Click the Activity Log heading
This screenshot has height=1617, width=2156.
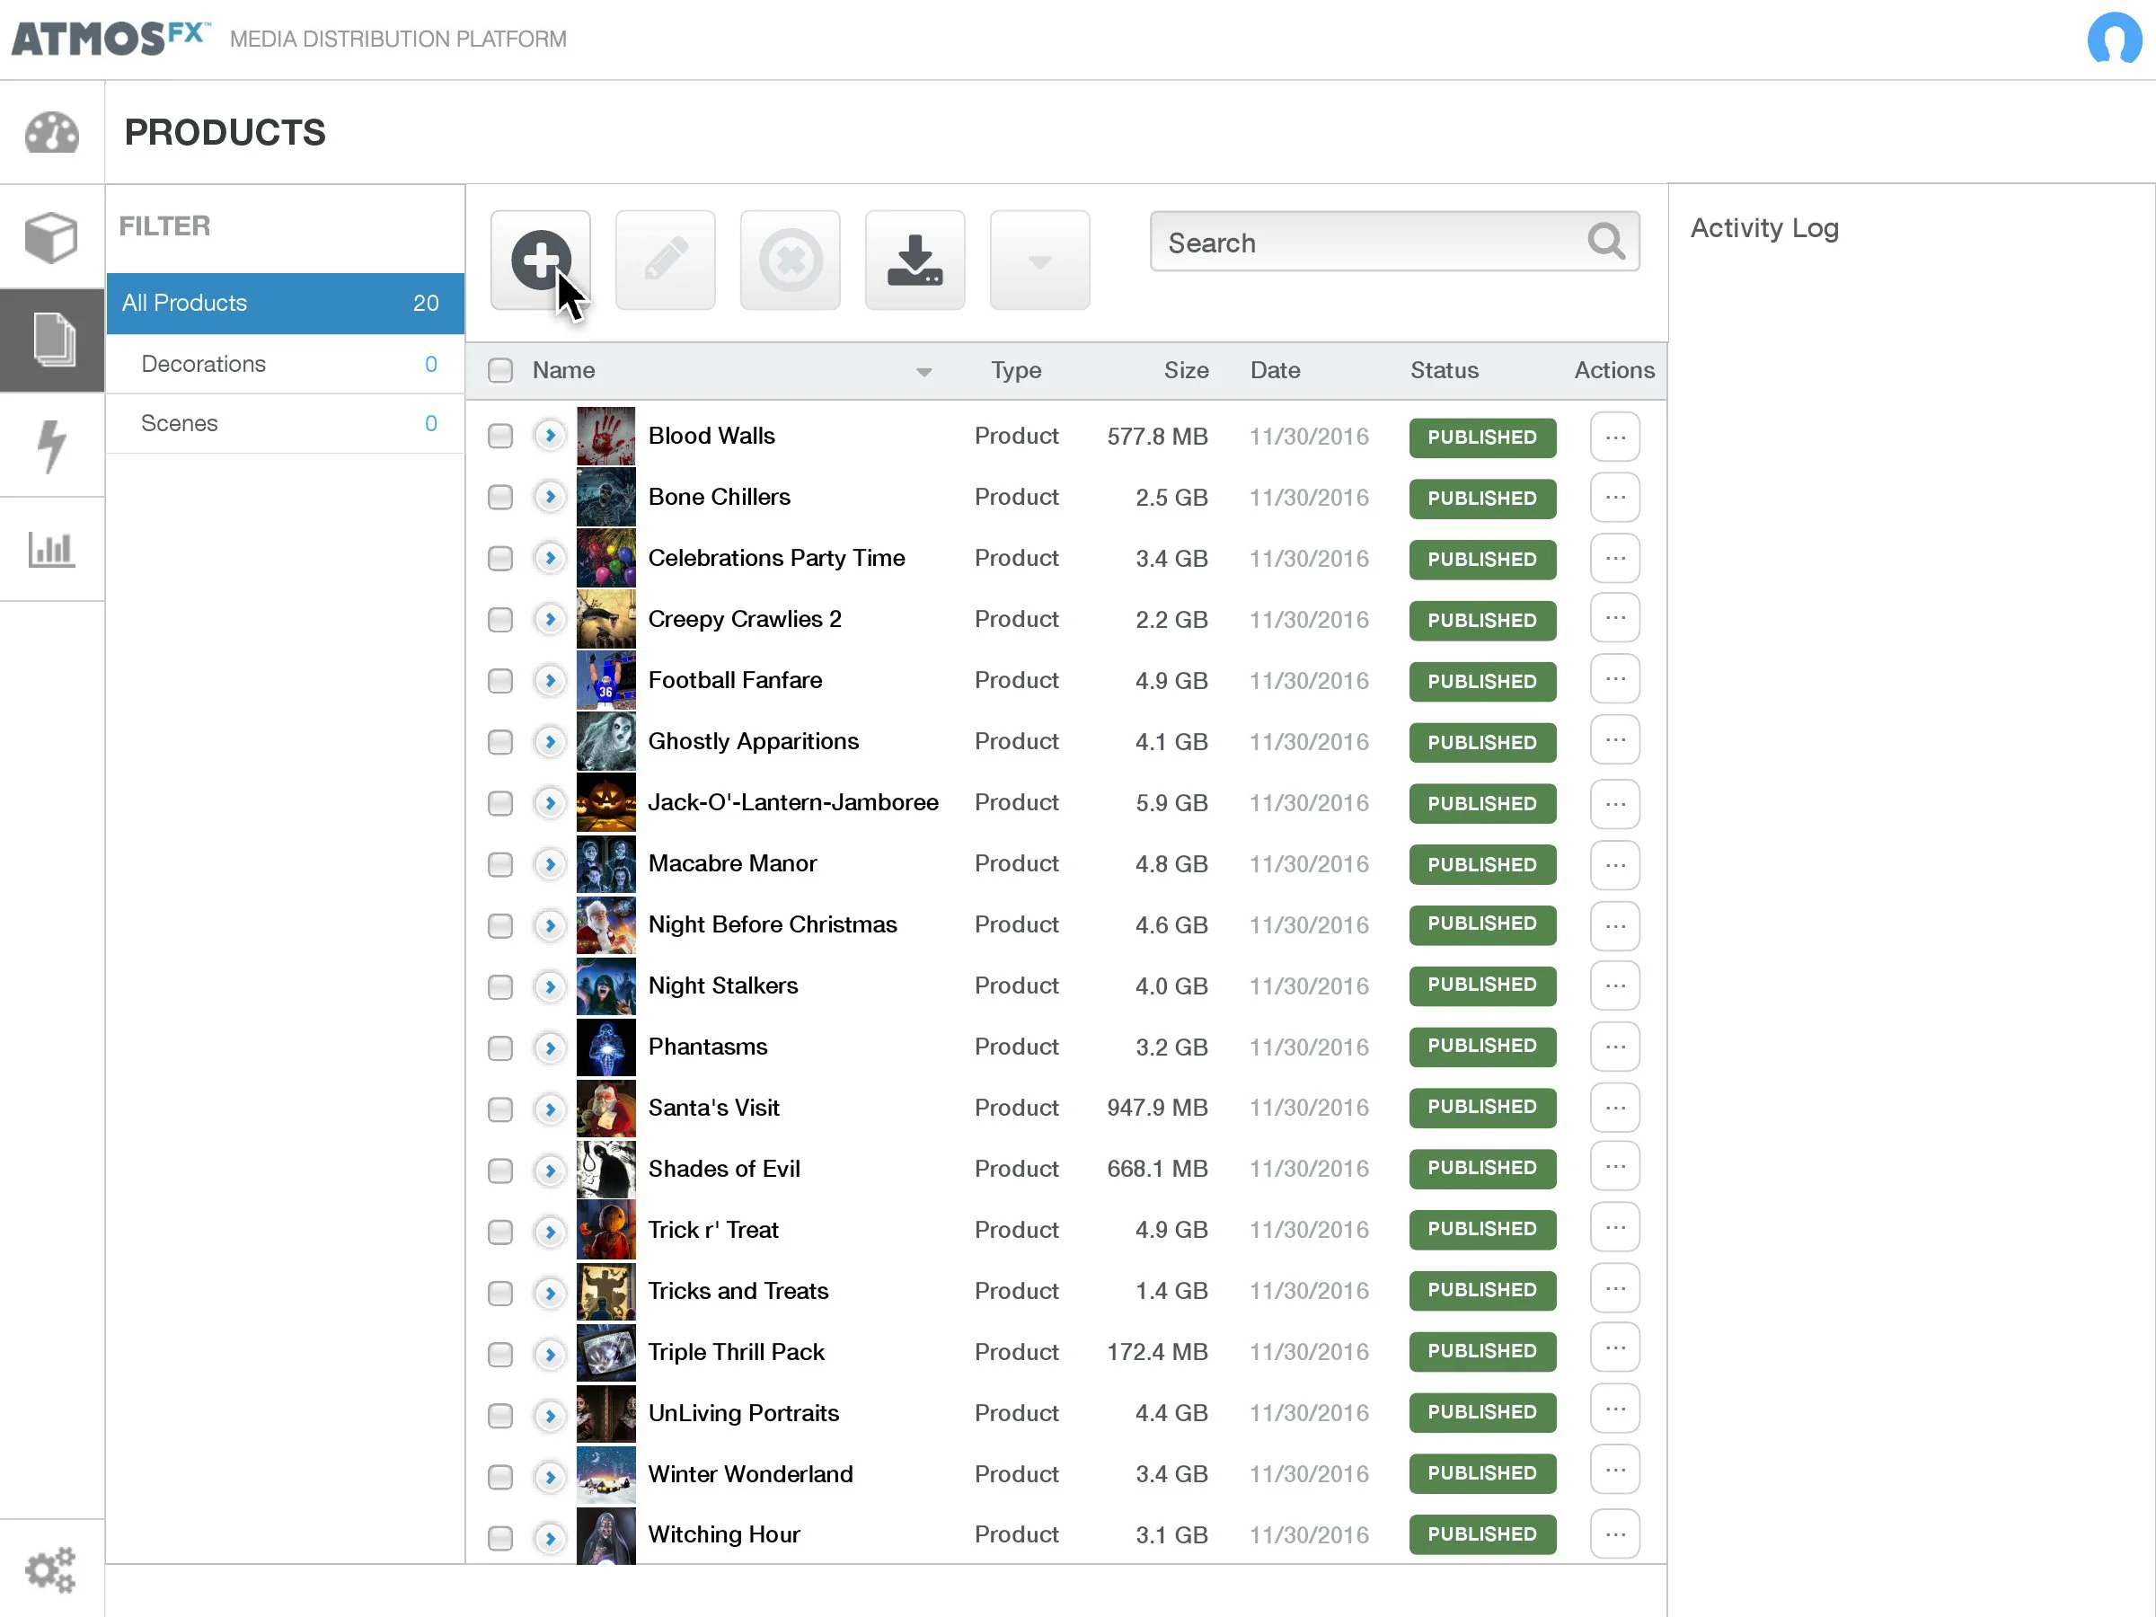point(1764,228)
